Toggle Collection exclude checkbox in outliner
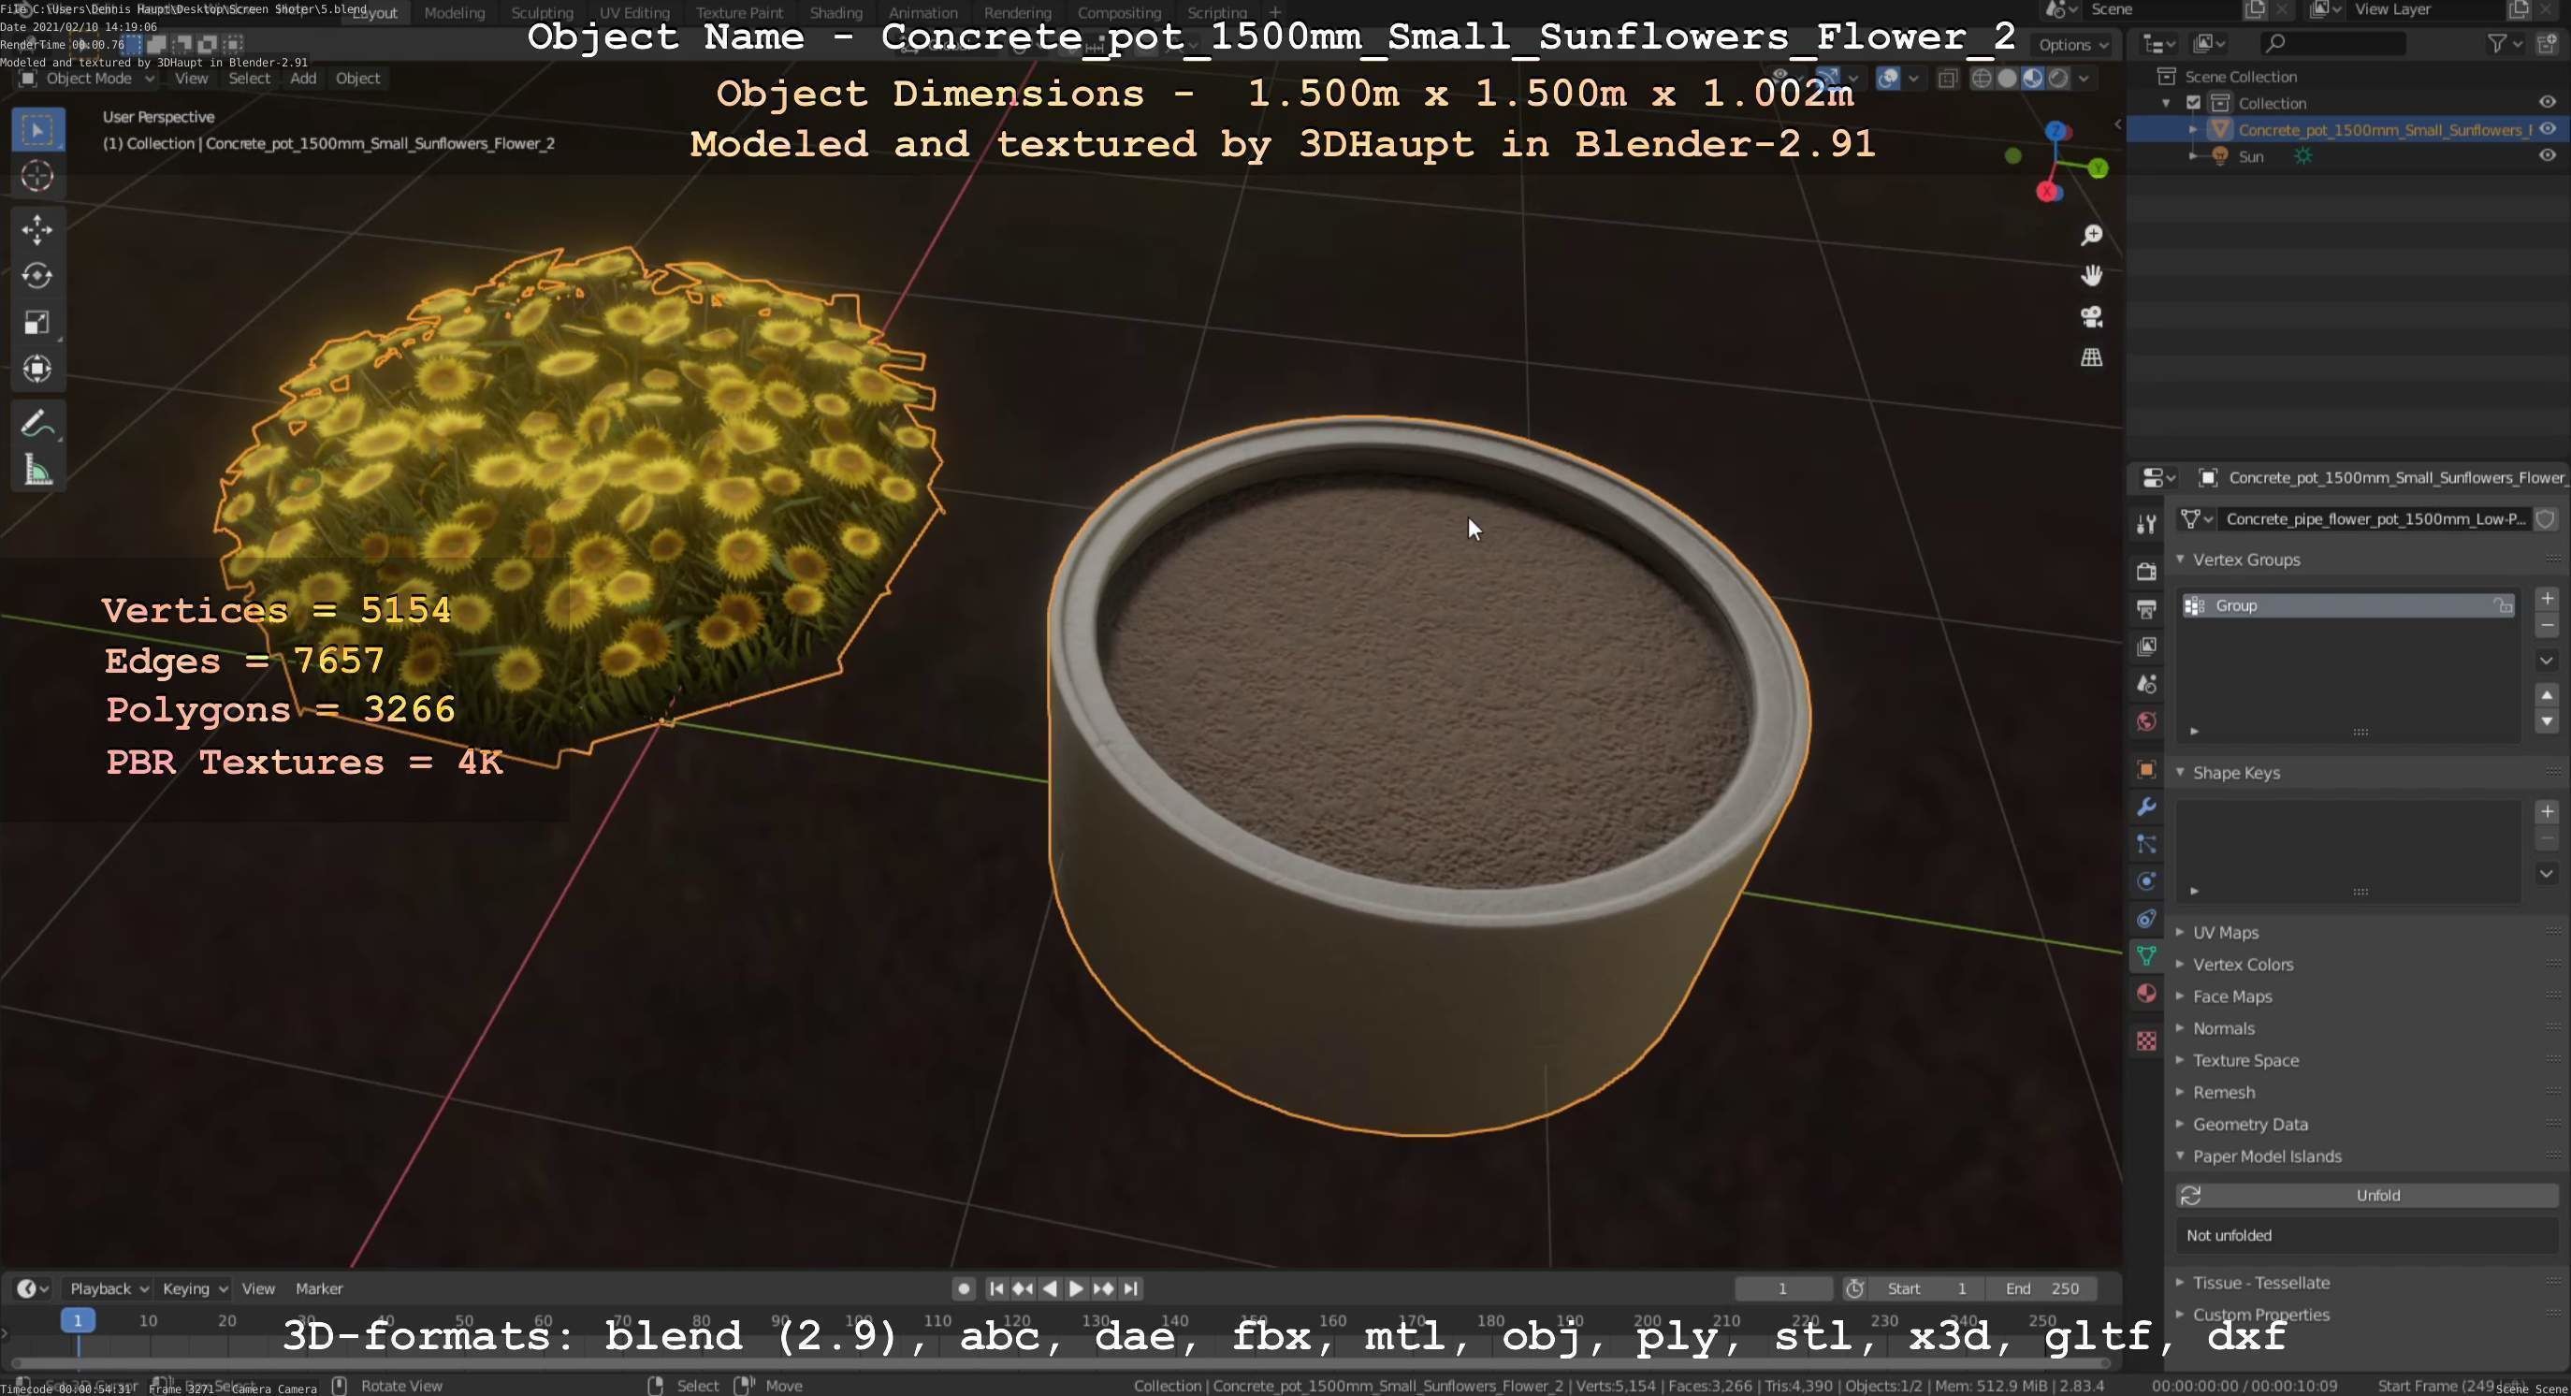The width and height of the screenshot is (2571, 1396). point(2194,103)
